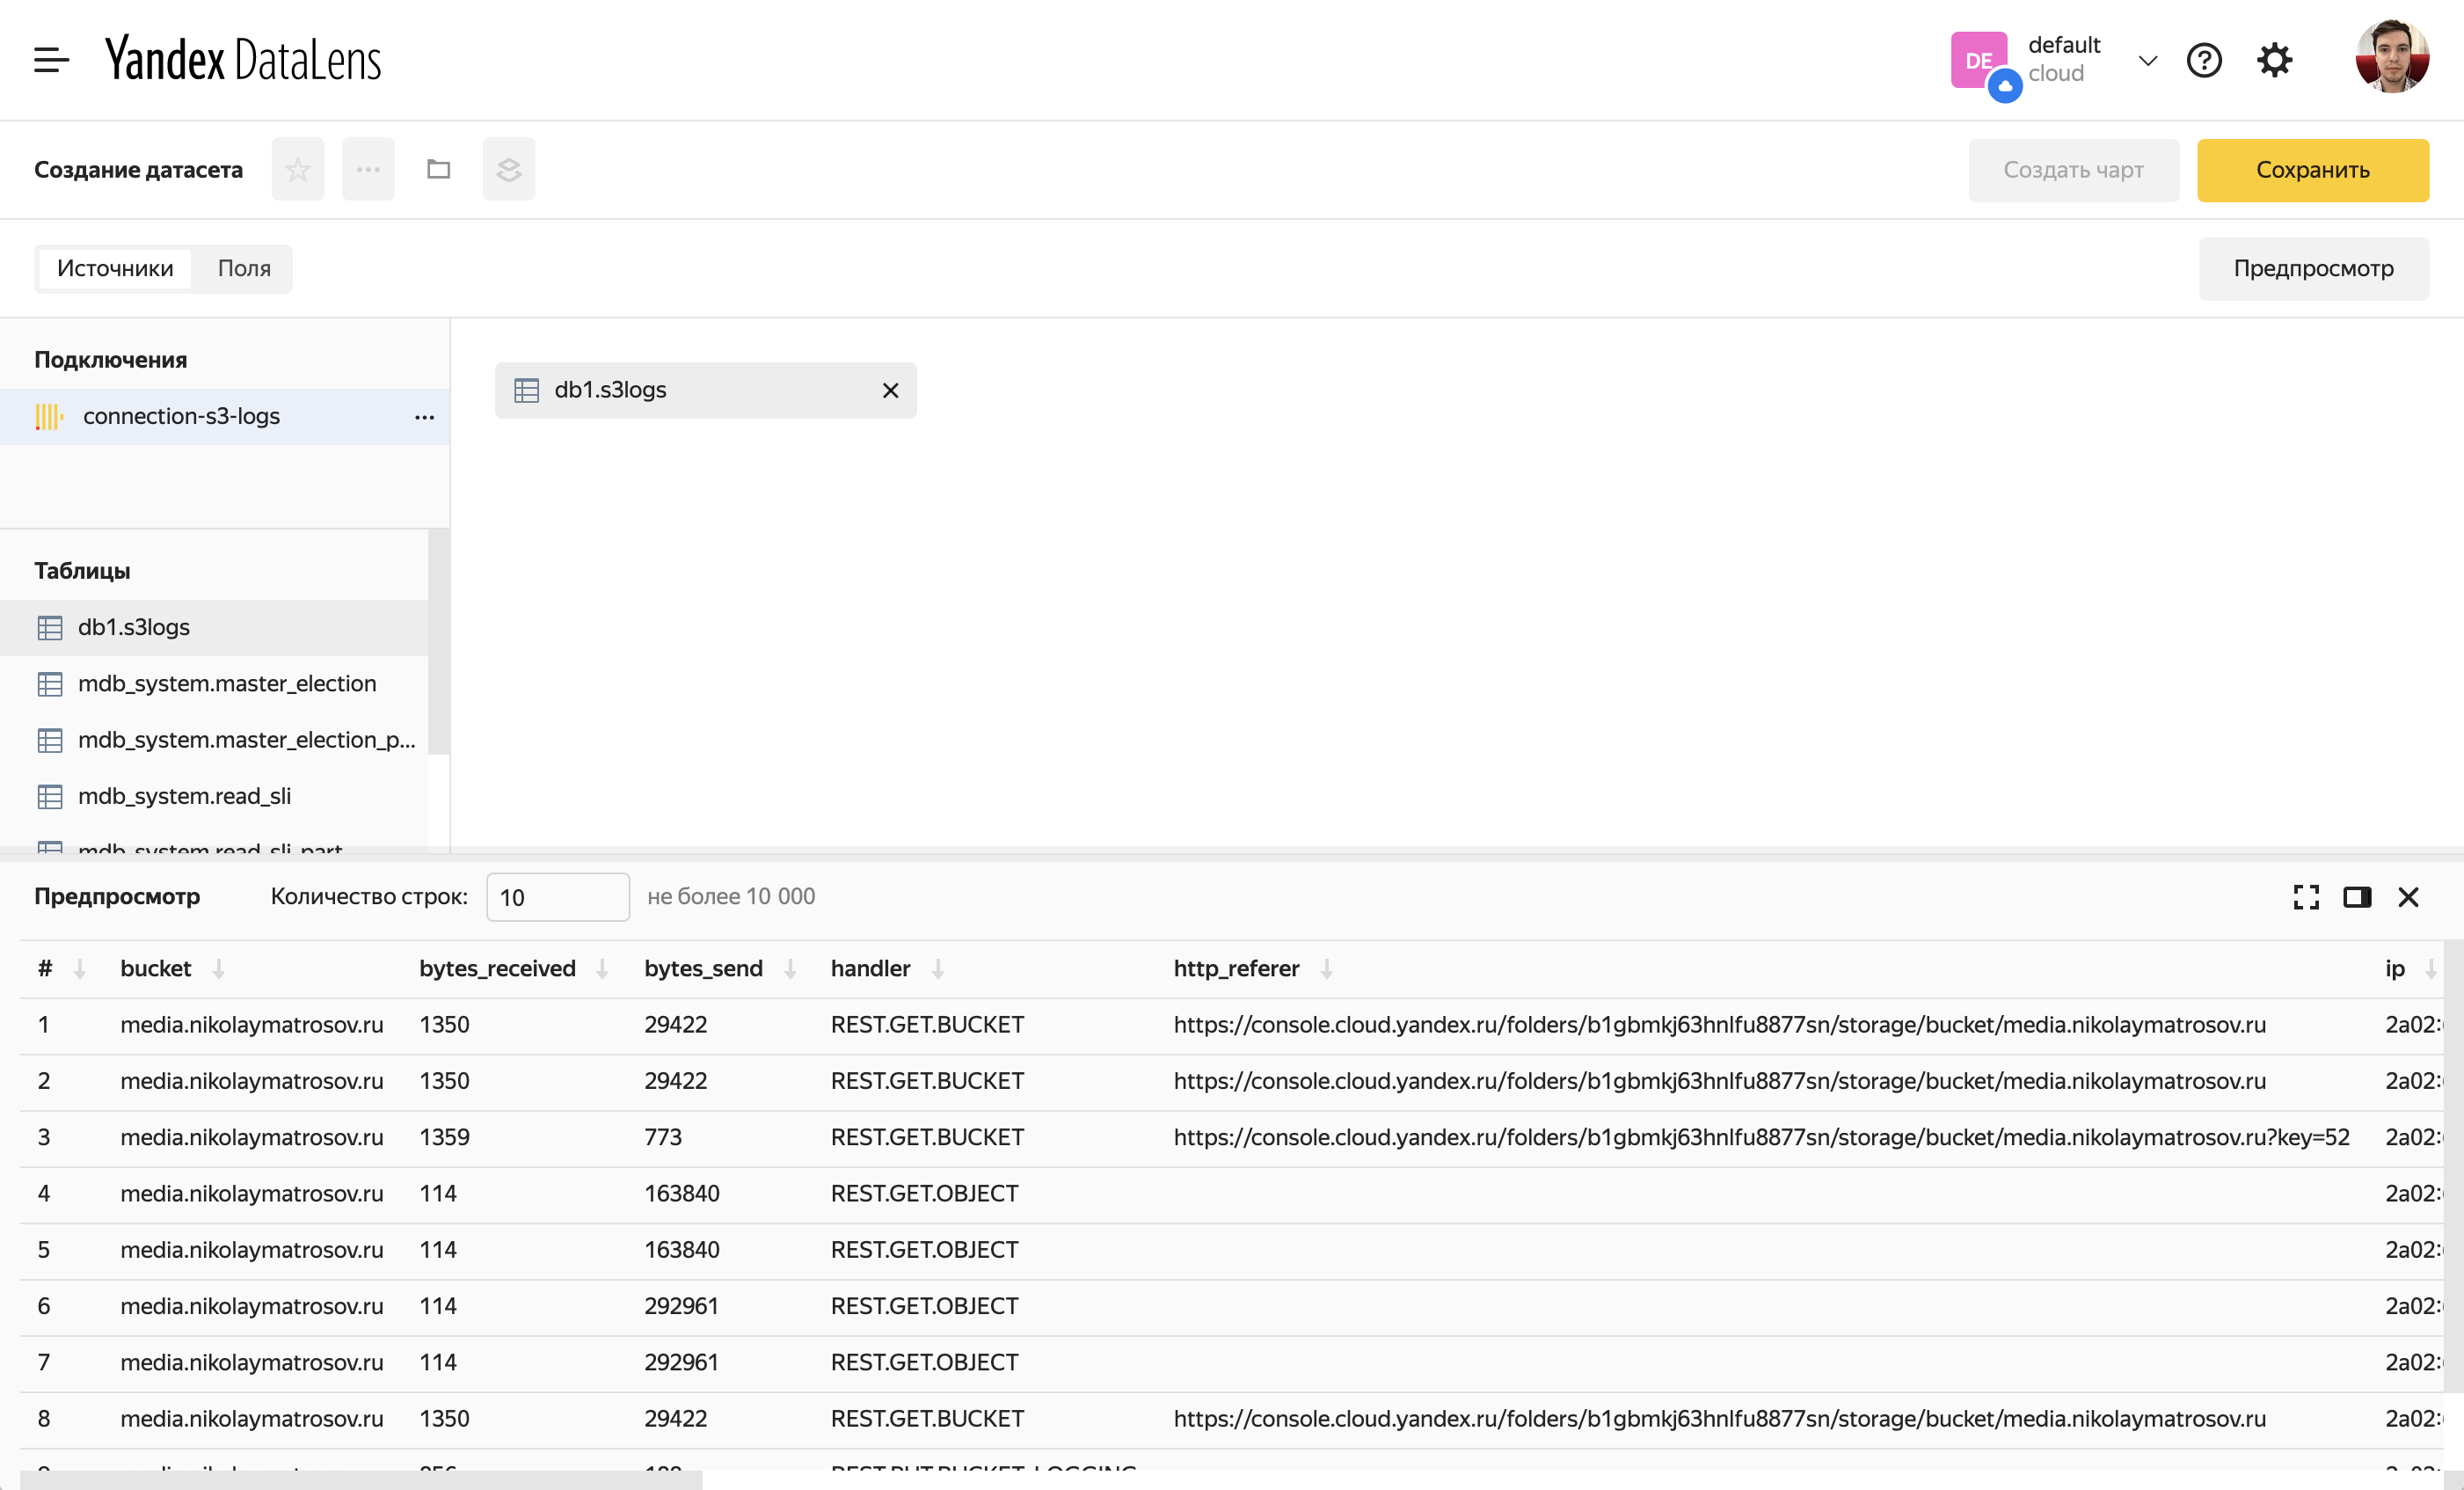Sort by ip column arrow
This screenshot has width=2464, height=1490.
point(2431,968)
